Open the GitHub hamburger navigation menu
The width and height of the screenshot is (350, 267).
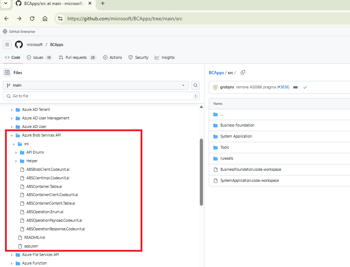[7, 45]
